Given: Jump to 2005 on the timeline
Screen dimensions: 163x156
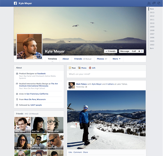Looking at the screenshot, I should coord(152,41).
